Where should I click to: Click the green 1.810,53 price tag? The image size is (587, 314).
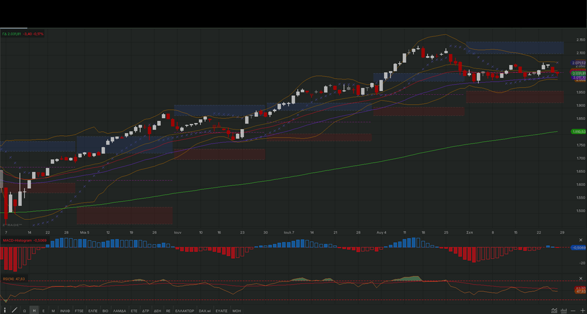pyautogui.click(x=578, y=132)
